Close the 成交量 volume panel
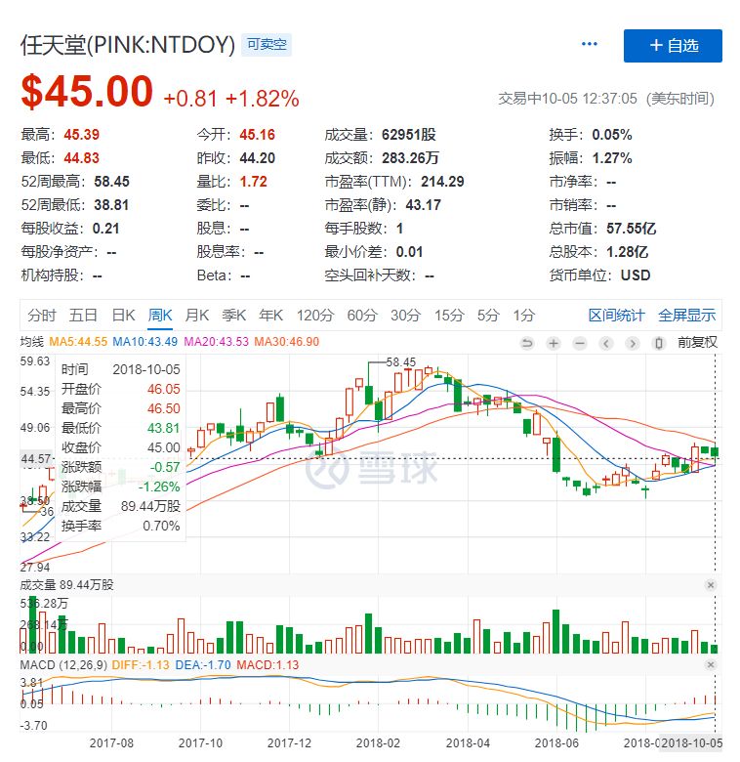This screenshot has width=740, height=762. [x=711, y=585]
